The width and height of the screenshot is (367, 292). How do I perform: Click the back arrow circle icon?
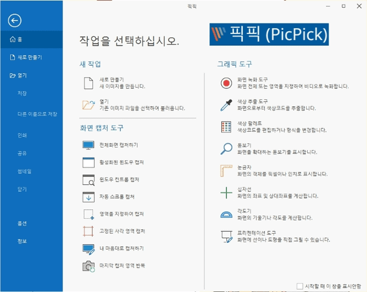tap(15, 20)
